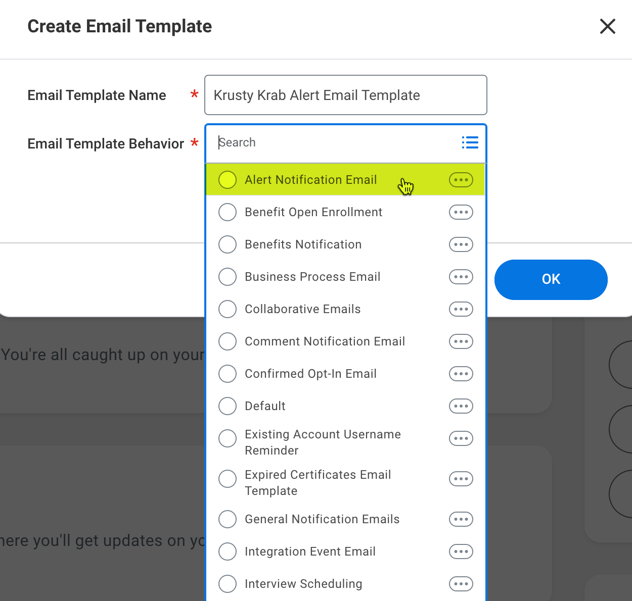The width and height of the screenshot is (632, 601).
Task: Select Confirmed Opt-In Email radio button
Action: (228, 374)
